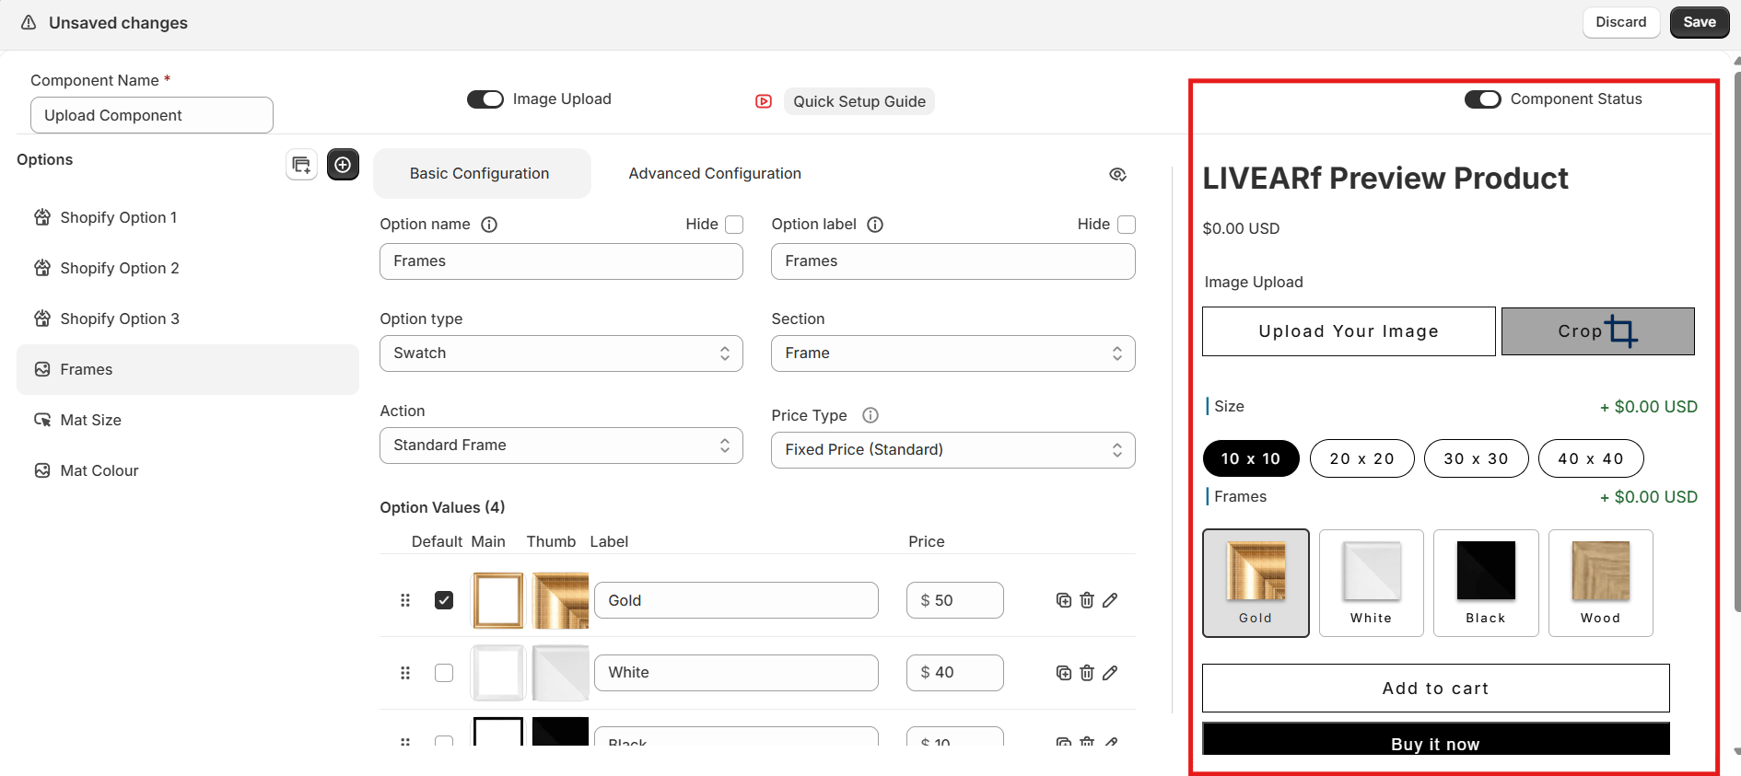The width and height of the screenshot is (1741, 776).
Task: Click the Frames option swatch icon
Action: pos(42,369)
